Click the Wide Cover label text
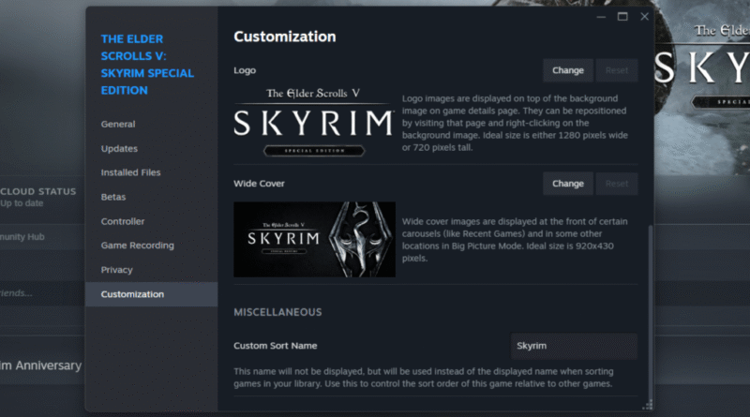Viewport: 750px width, 417px height. click(259, 184)
